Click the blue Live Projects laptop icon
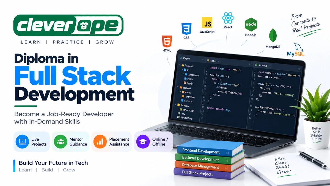Image resolution: width=330 pixels, height=186 pixels. 22,142
